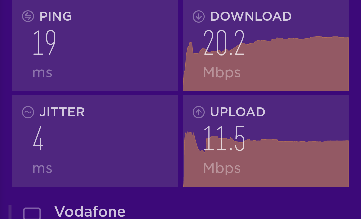Select the JITTER label

pyautogui.click(x=62, y=112)
